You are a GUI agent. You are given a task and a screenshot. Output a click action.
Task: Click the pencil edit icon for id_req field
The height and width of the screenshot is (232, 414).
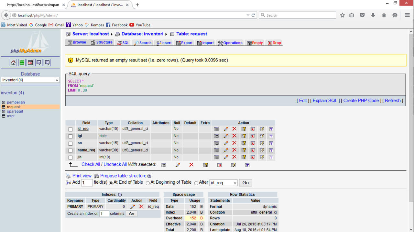tap(225, 129)
